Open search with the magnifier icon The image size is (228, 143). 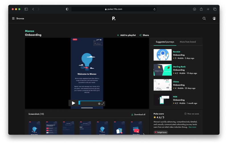tap(204, 18)
